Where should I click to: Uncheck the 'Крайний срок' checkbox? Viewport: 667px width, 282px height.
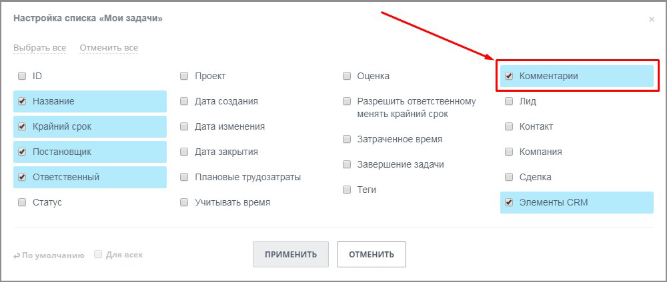click(22, 127)
